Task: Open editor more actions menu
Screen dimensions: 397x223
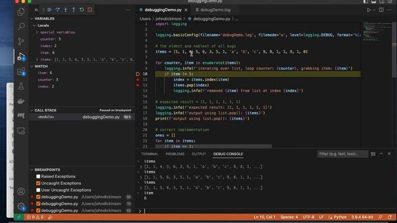Action: [x=389, y=10]
